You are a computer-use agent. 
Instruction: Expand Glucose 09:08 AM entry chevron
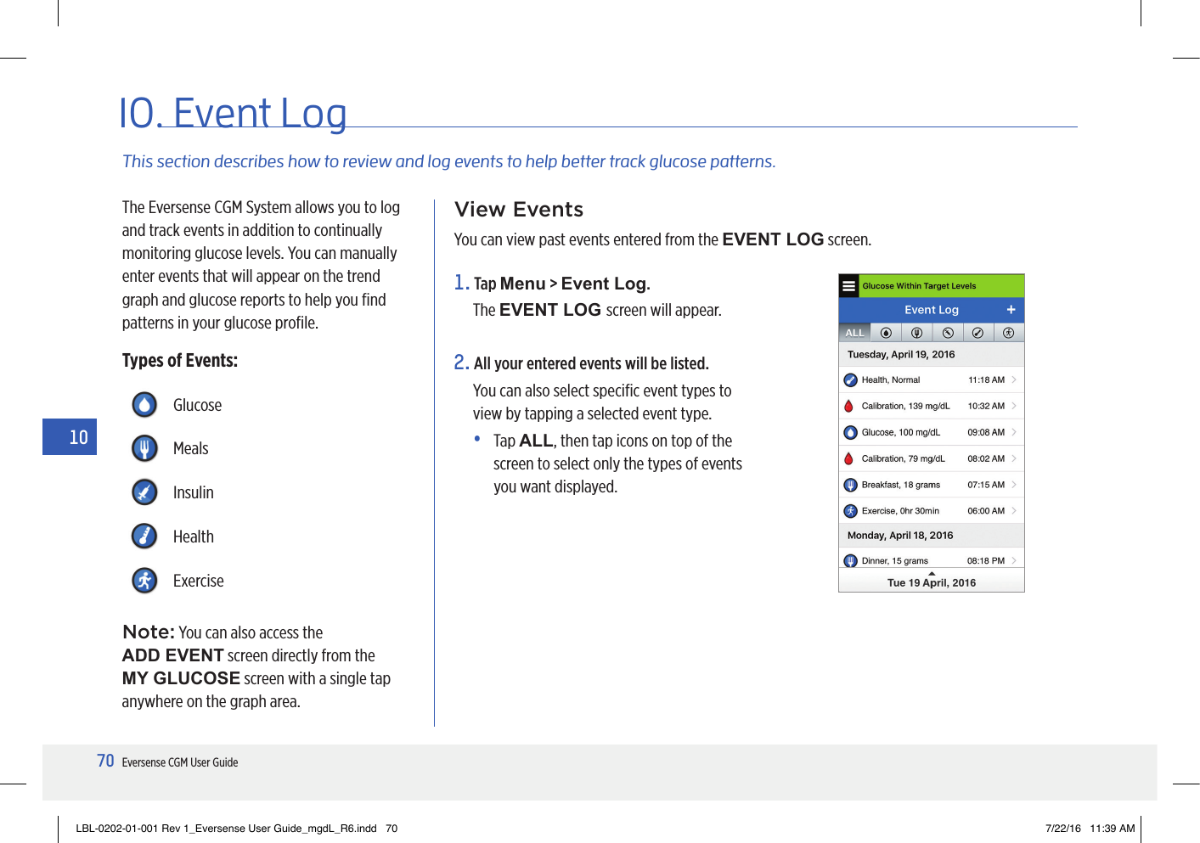click(x=1014, y=432)
